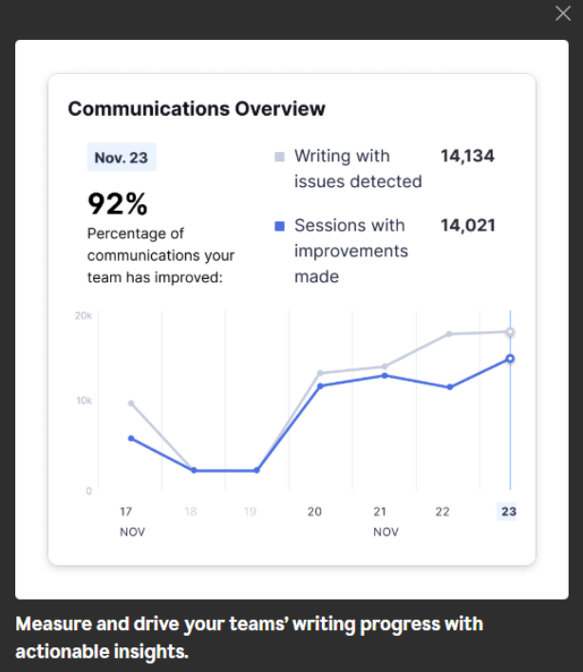This screenshot has width=583, height=672.
Task: Select the grey Writing with issues legend square
Action: pyautogui.click(x=279, y=157)
